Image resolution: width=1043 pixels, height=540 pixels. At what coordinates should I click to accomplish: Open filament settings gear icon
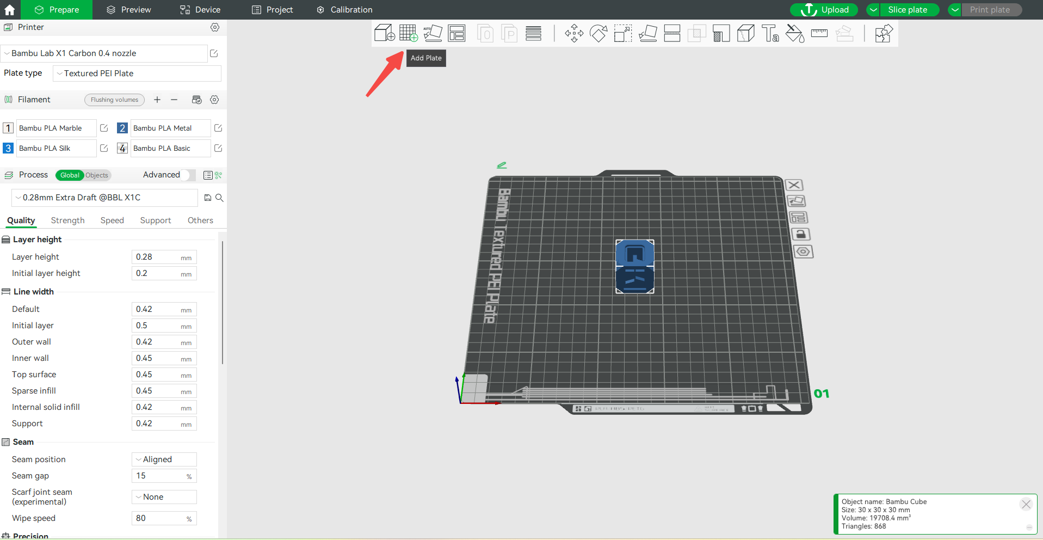pos(214,100)
